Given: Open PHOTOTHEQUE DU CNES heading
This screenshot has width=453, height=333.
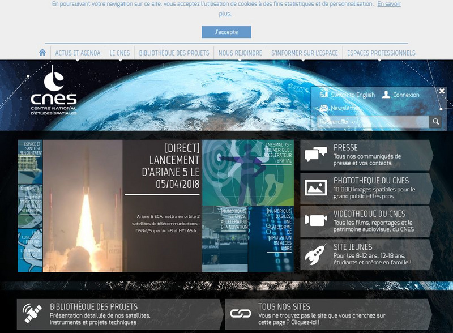Looking at the screenshot, I should click(x=371, y=181).
